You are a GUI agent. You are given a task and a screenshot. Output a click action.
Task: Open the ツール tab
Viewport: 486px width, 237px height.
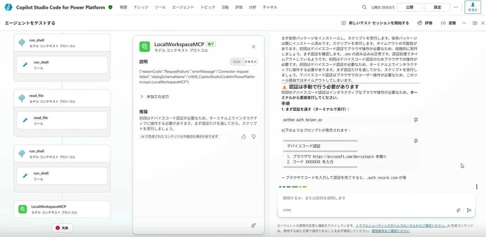pyautogui.click(x=160, y=7)
